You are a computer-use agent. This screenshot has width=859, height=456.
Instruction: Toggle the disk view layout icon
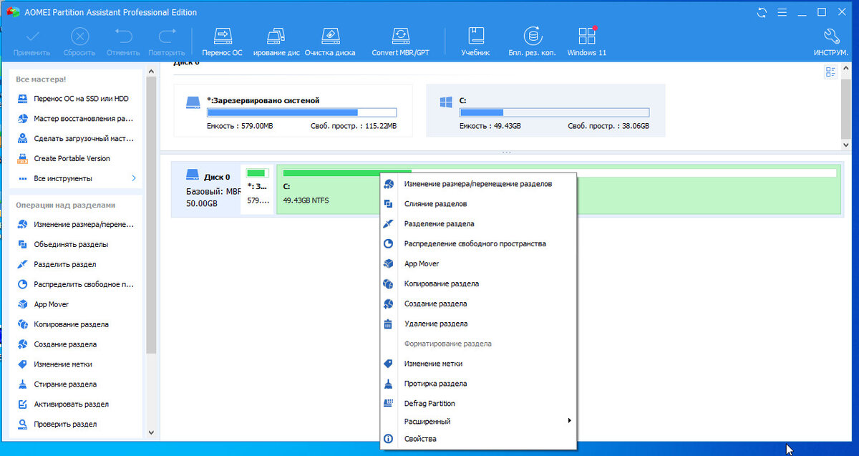coord(831,72)
